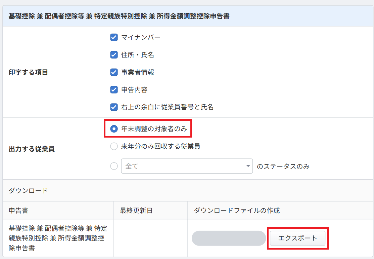The width and height of the screenshot is (374, 259).
Task: Click the ダウンロードファイルの作成 column header
Action: point(237,211)
